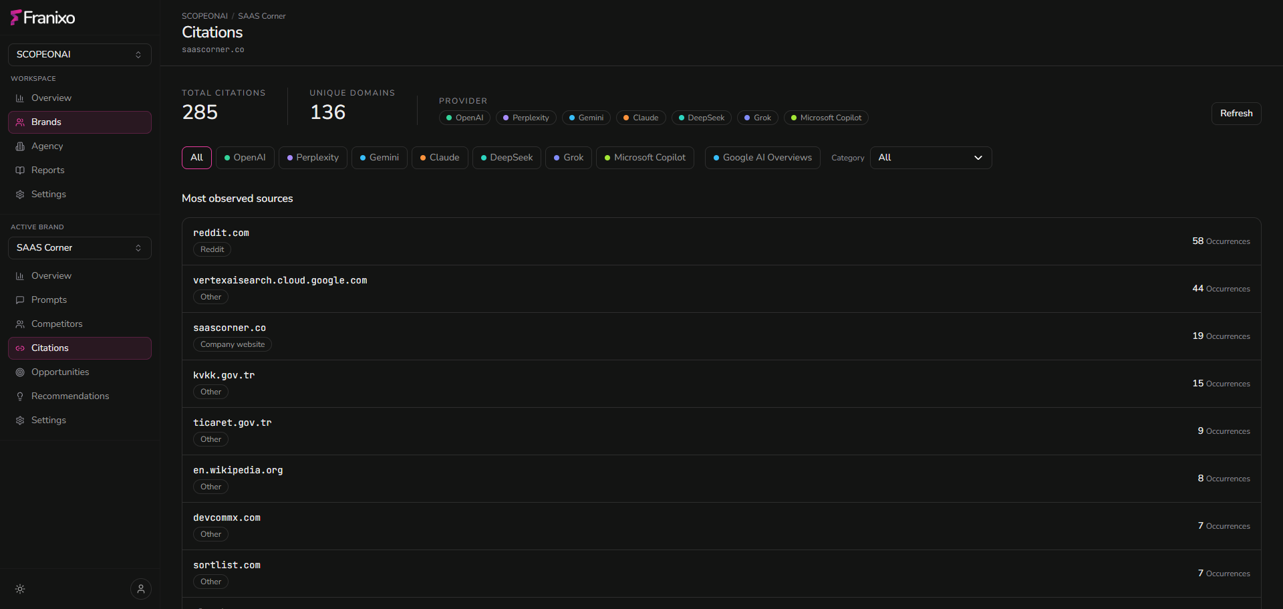Click the Reports book icon
Screen dimensions: 1283x609
point(20,170)
